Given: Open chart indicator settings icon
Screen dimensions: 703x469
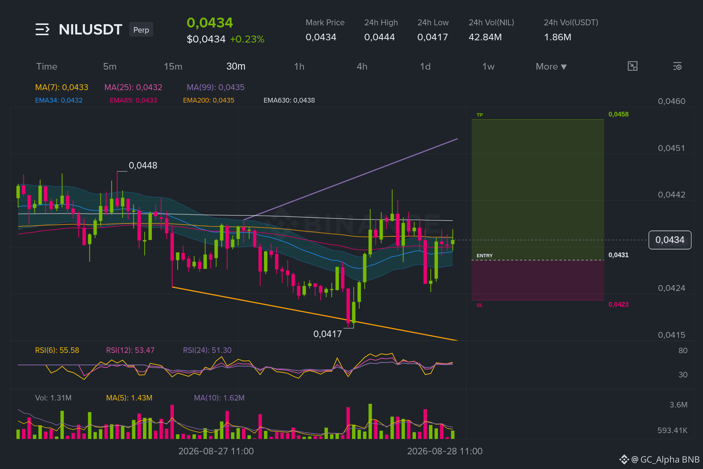Looking at the screenshot, I should click(x=677, y=66).
